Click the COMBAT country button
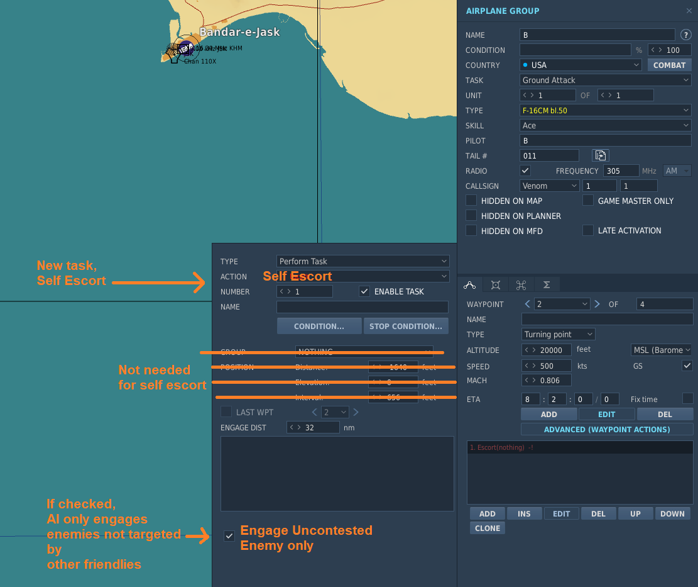This screenshot has width=698, height=587. (669, 65)
